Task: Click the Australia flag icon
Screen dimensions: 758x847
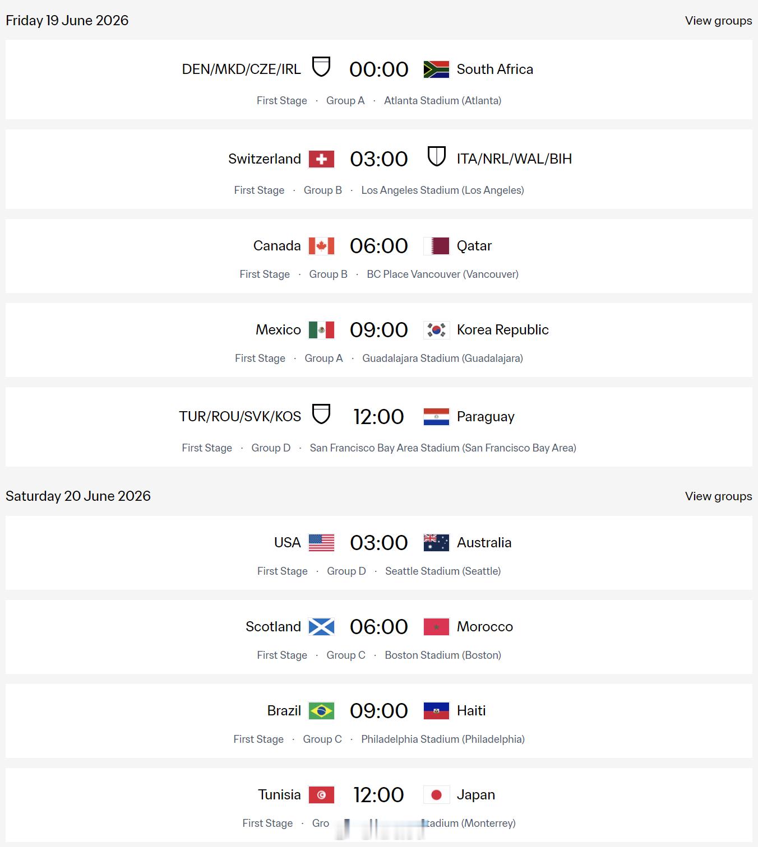Action: (x=436, y=543)
